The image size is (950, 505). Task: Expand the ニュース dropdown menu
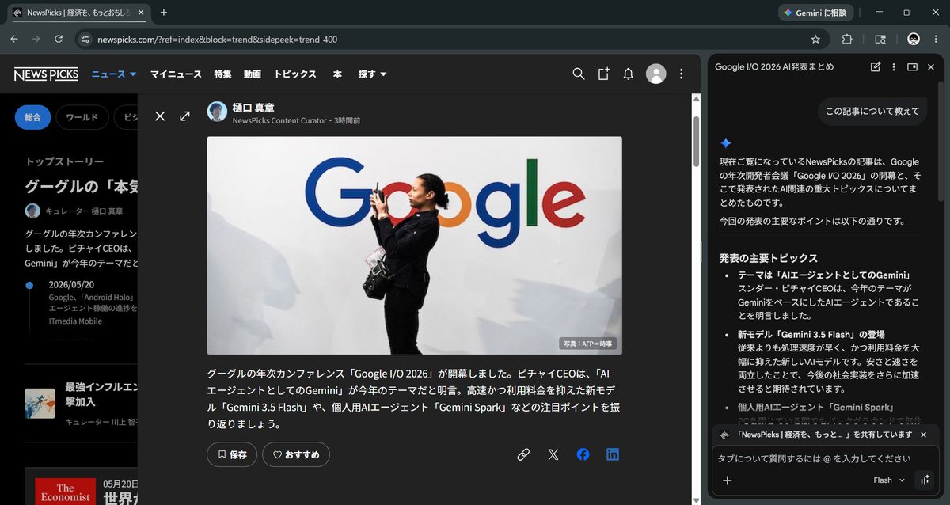(114, 74)
